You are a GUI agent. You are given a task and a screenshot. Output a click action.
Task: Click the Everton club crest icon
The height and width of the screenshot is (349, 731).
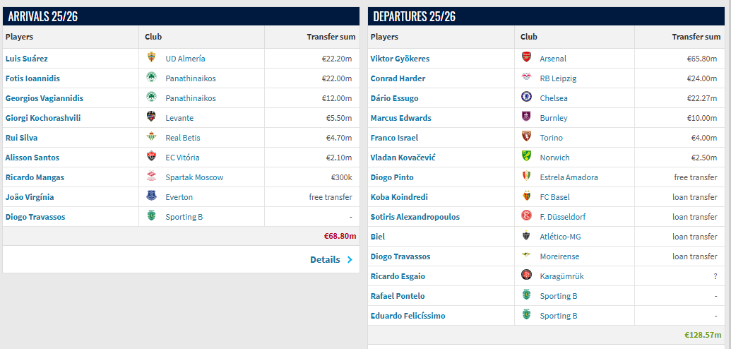click(151, 196)
